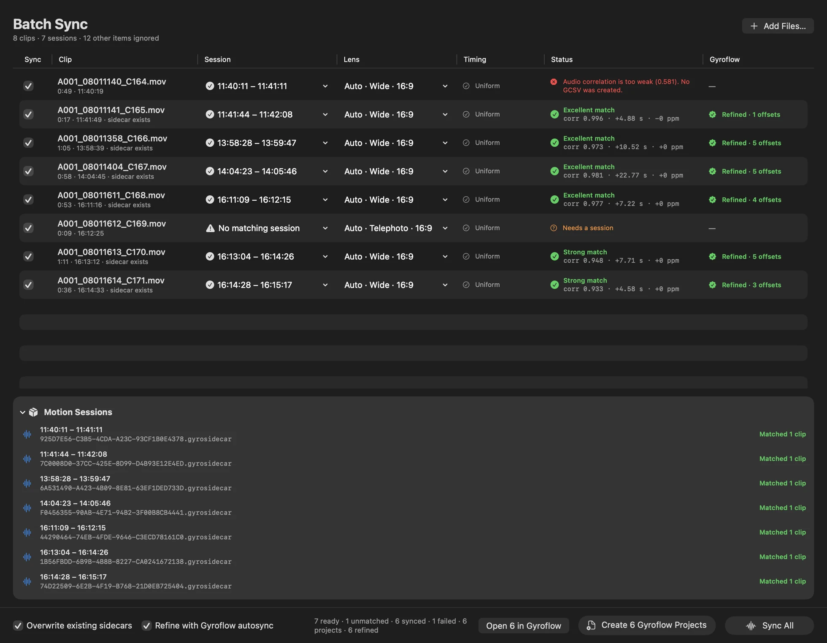Open session dropdown for 16:11:09 – 16:12:15 row
Image resolution: width=827 pixels, height=643 pixels.
click(x=325, y=200)
